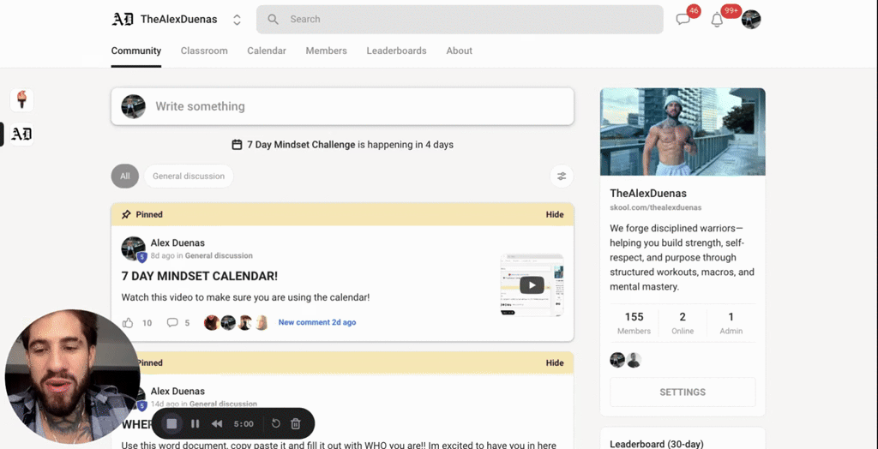Focus the Search input field
Viewport: 878px width, 449px height.
[460, 19]
